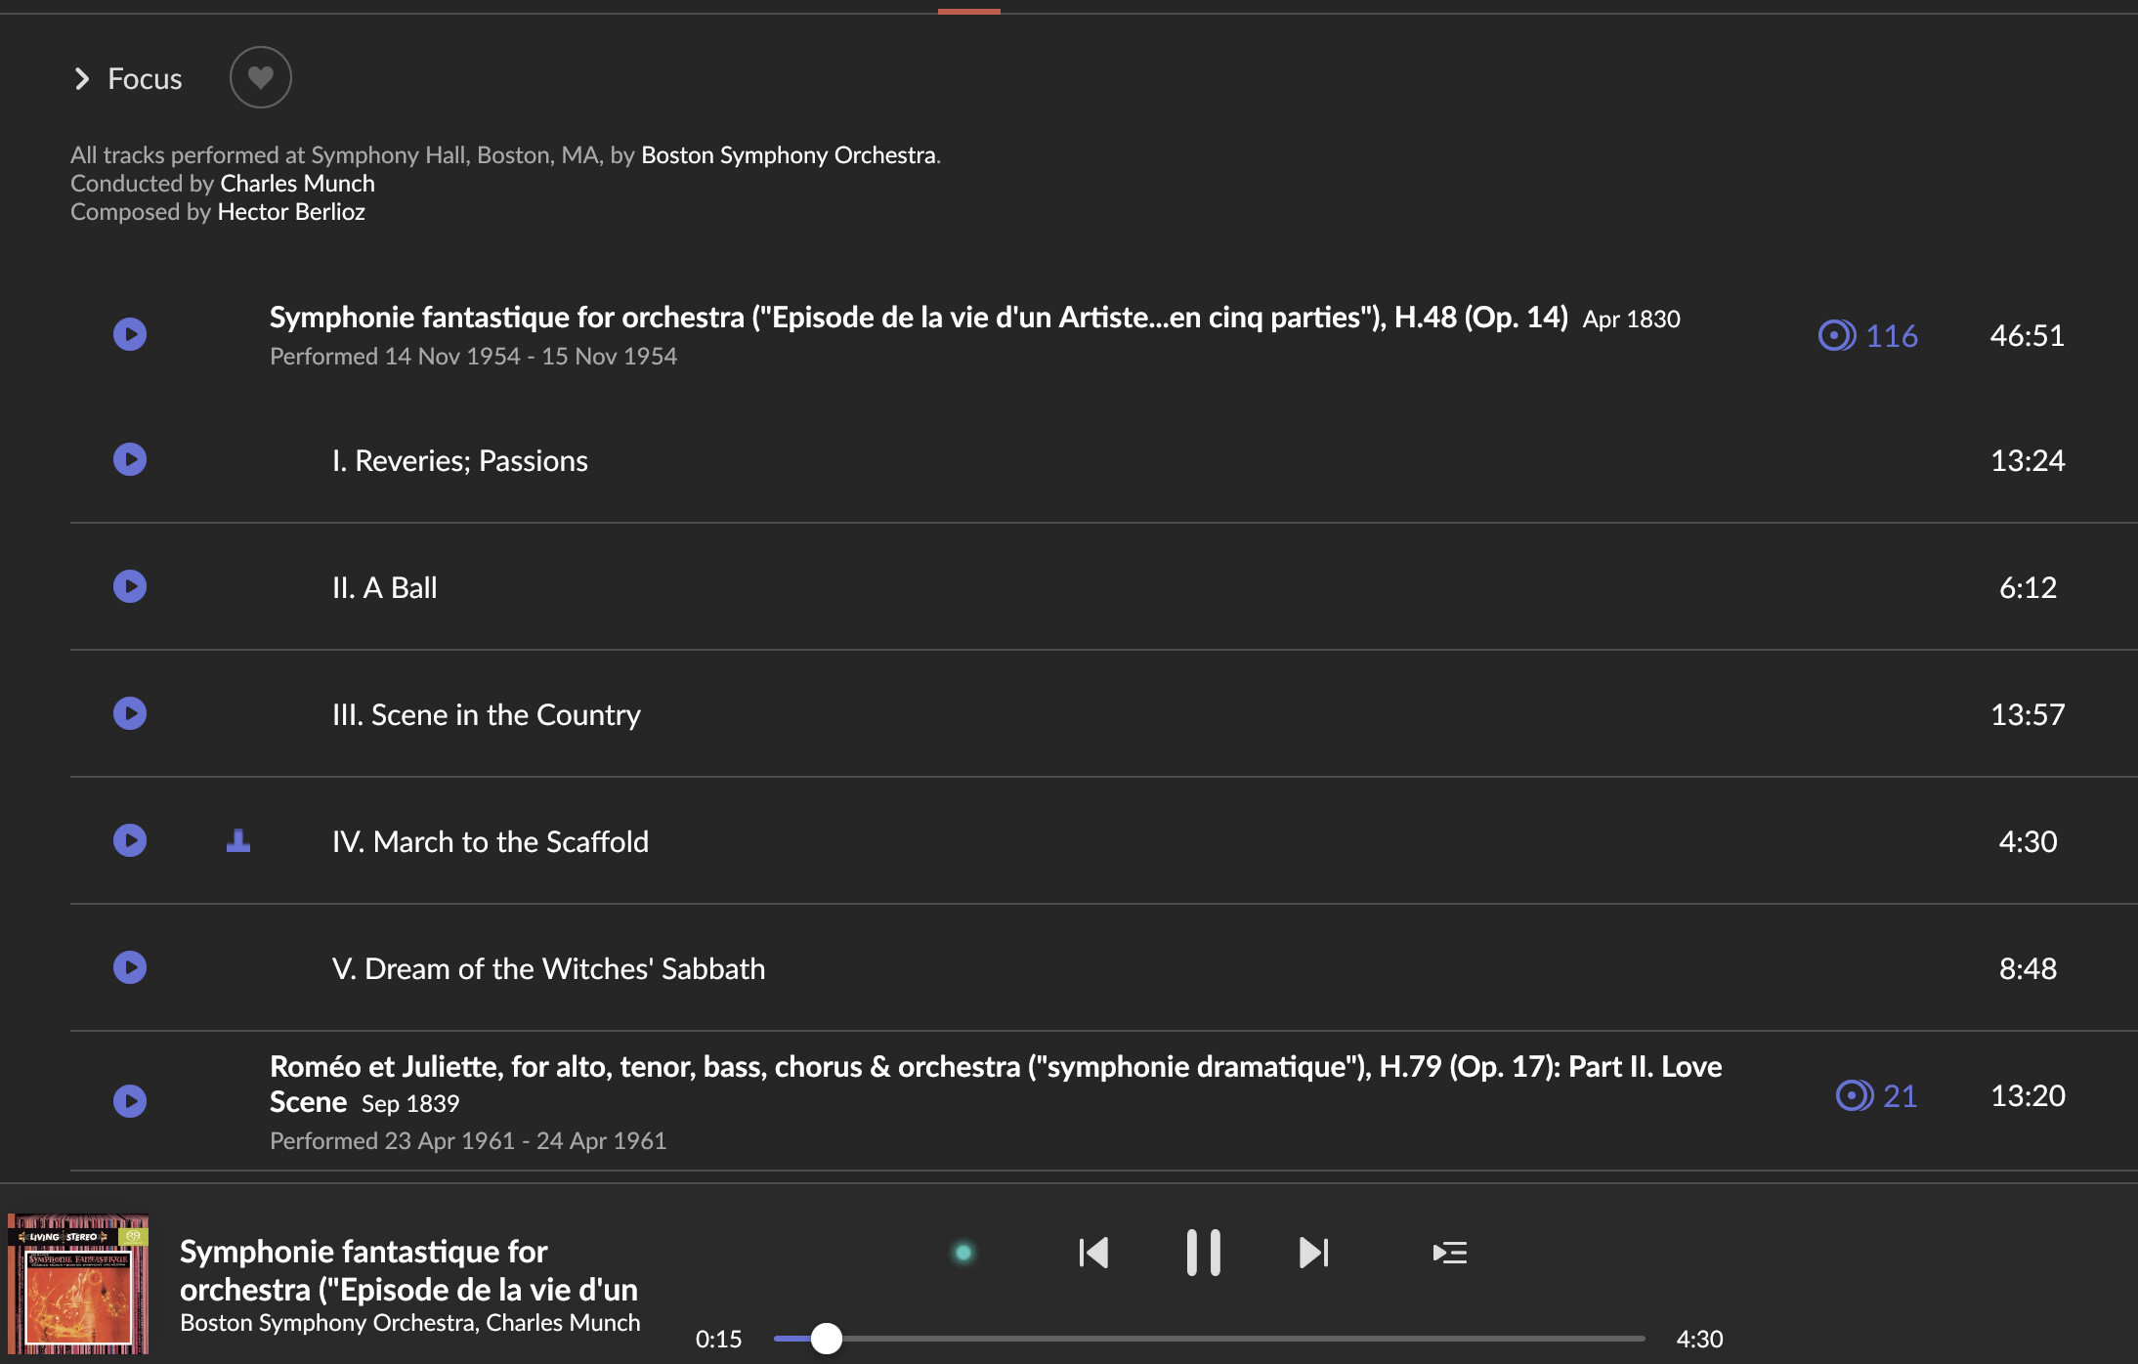Screen dimensions: 2138x1364
Task: Play track I. Reveries; Passions
Action: pyautogui.click(x=130, y=459)
